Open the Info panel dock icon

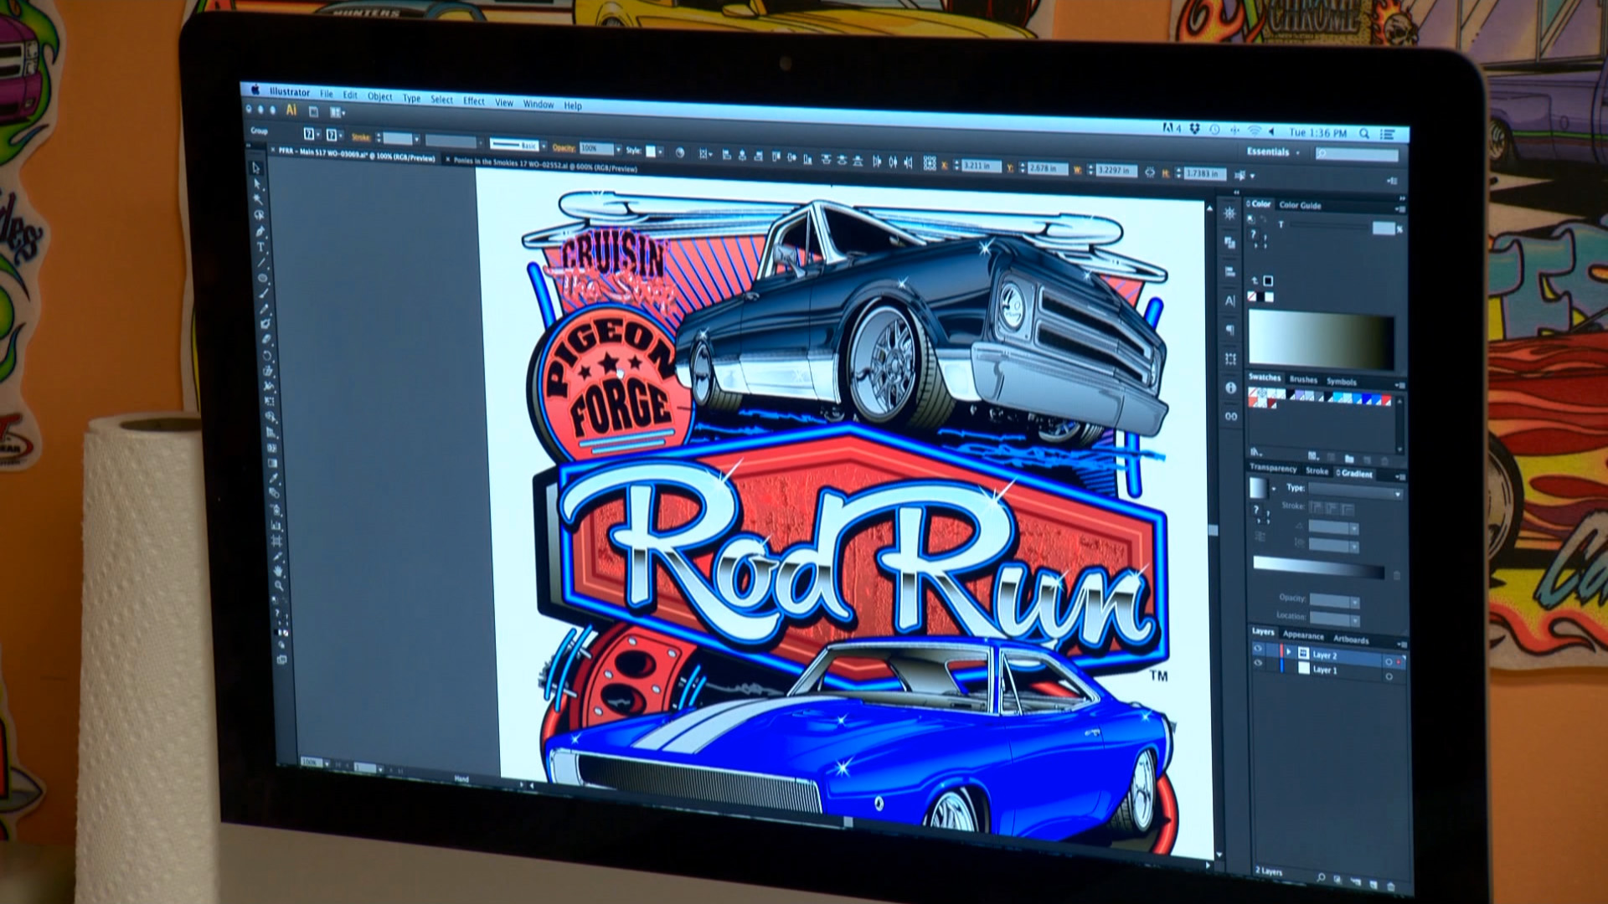(1230, 388)
